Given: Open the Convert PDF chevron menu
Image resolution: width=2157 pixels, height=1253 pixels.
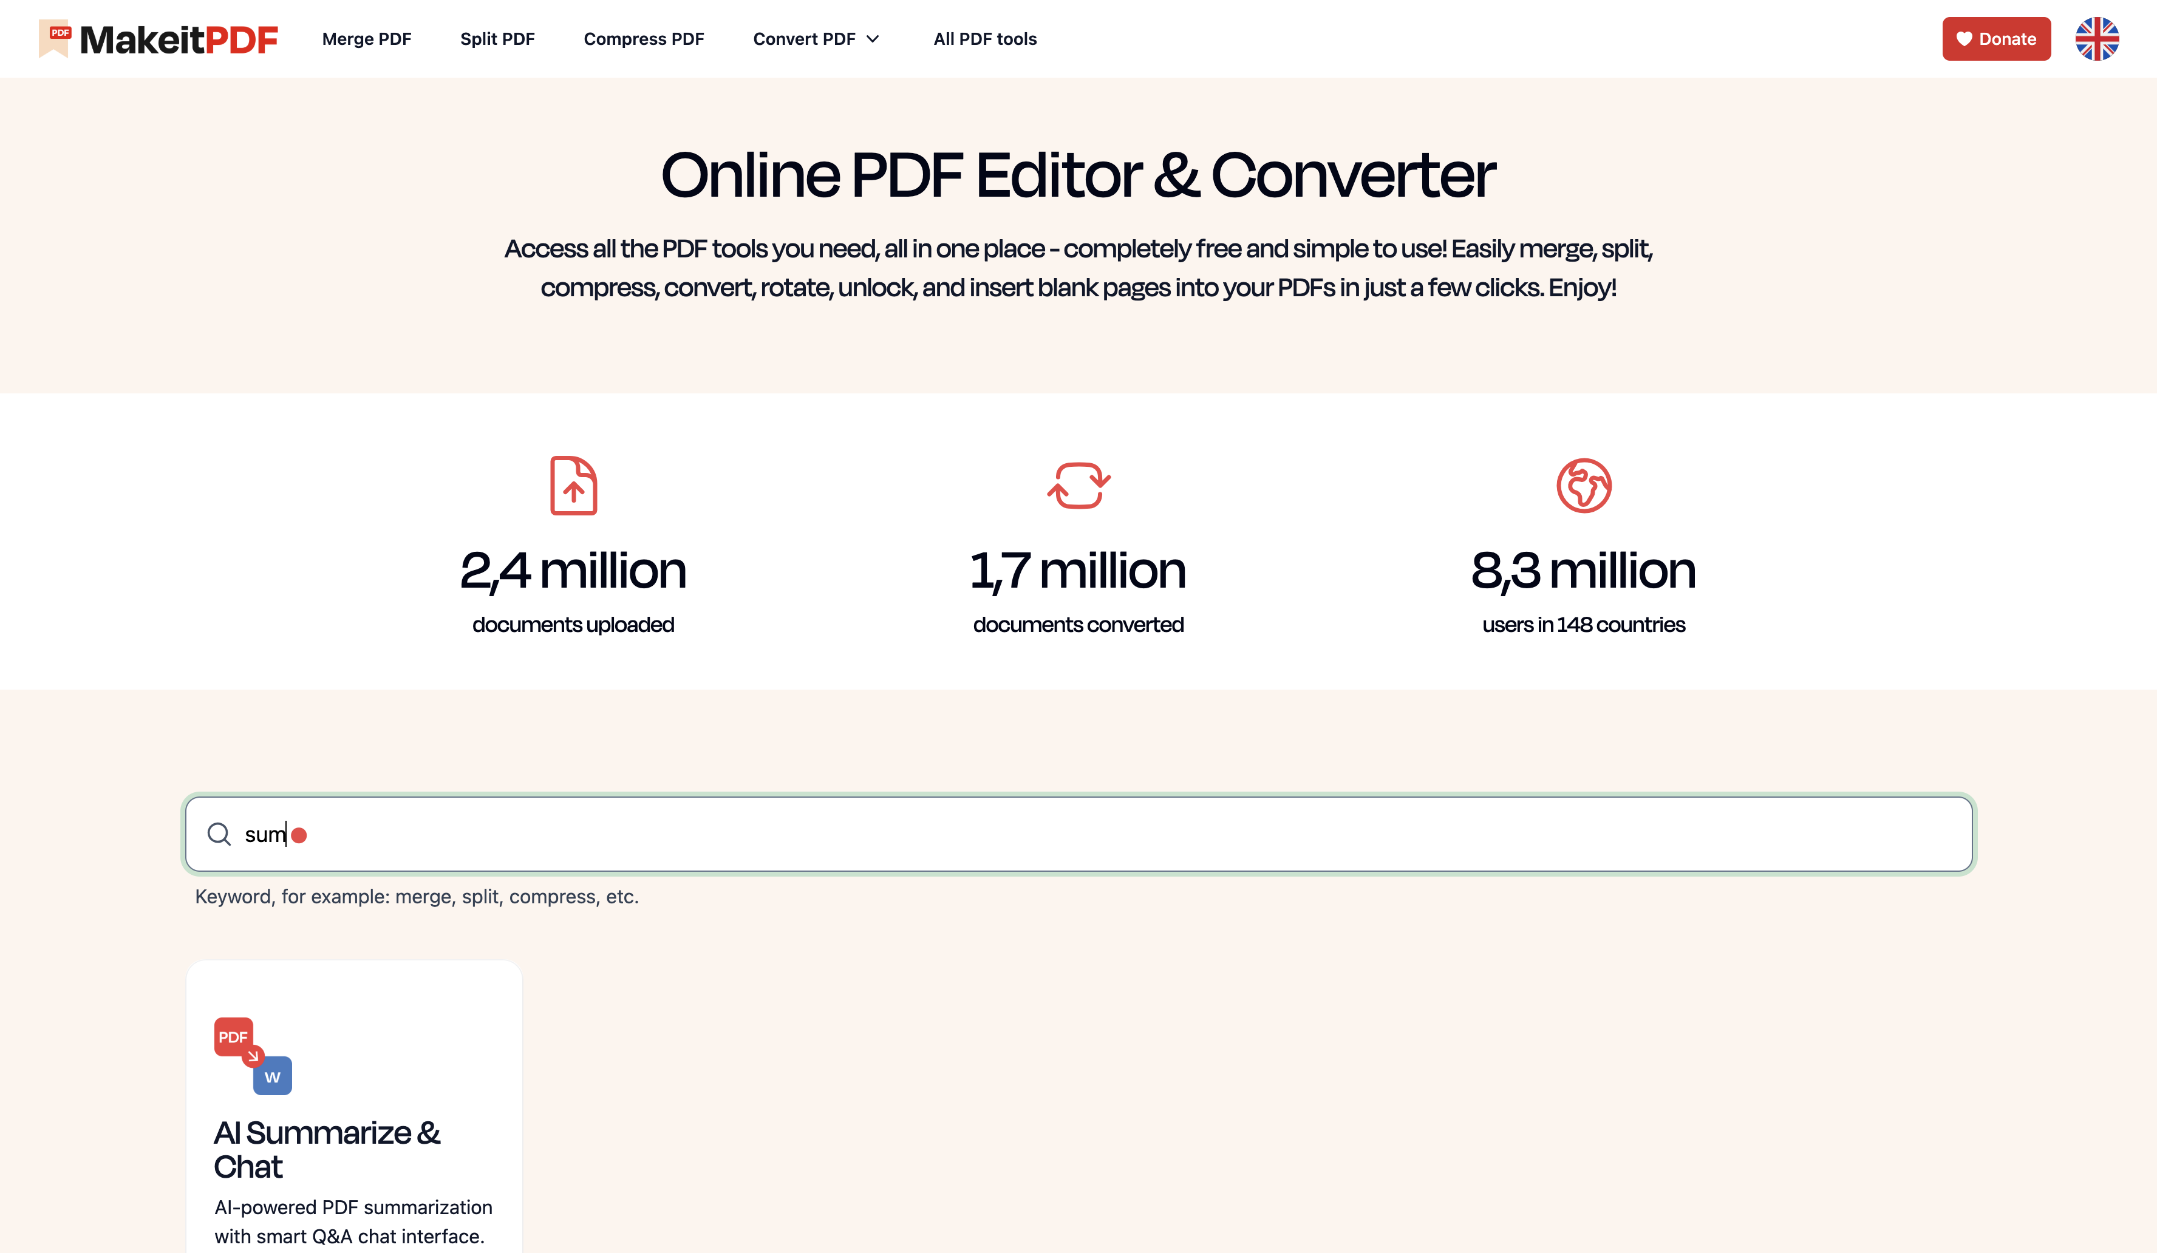Looking at the screenshot, I should click(x=874, y=38).
